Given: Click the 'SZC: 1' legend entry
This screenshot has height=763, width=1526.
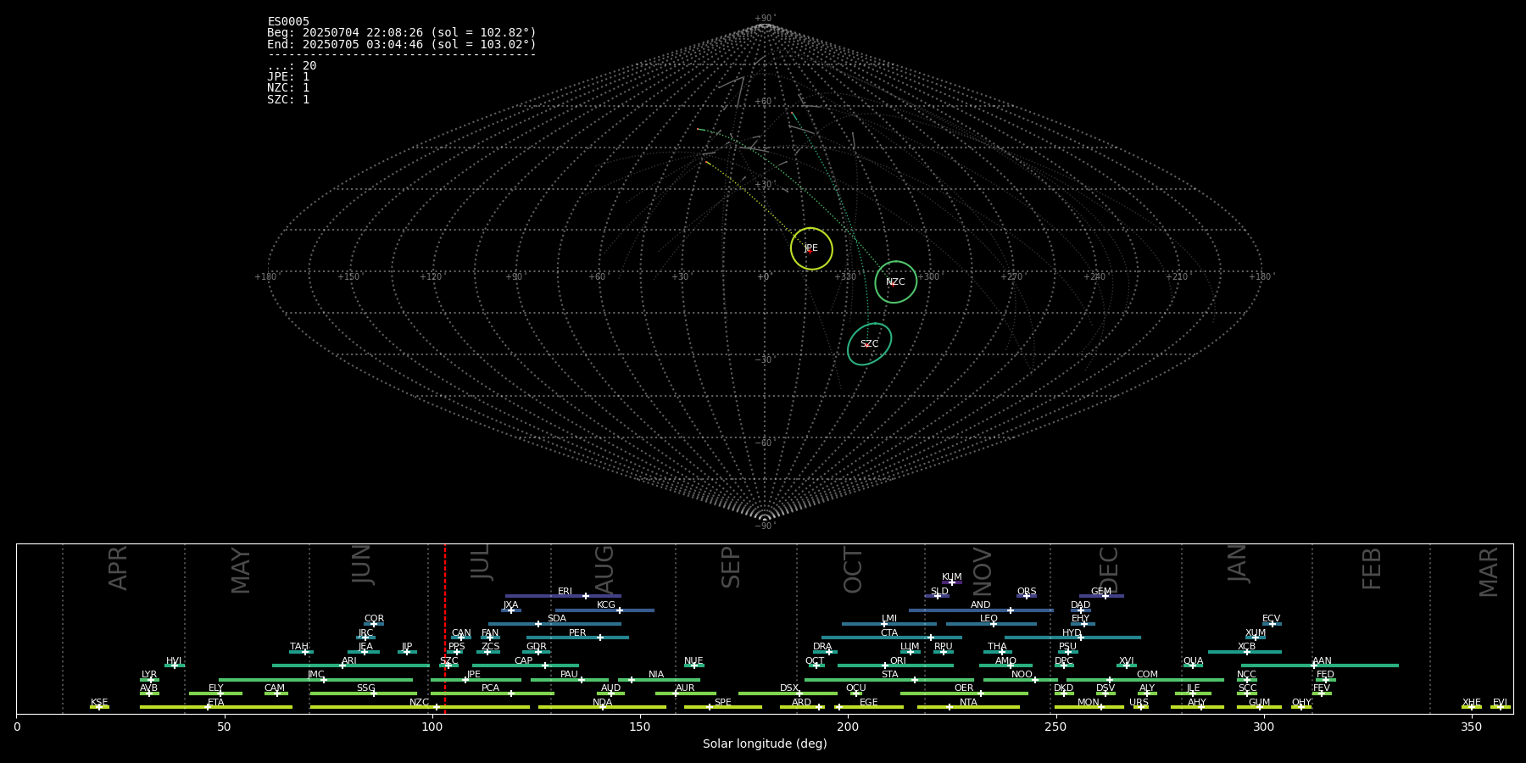Looking at the screenshot, I should pyautogui.click(x=288, y=99).
